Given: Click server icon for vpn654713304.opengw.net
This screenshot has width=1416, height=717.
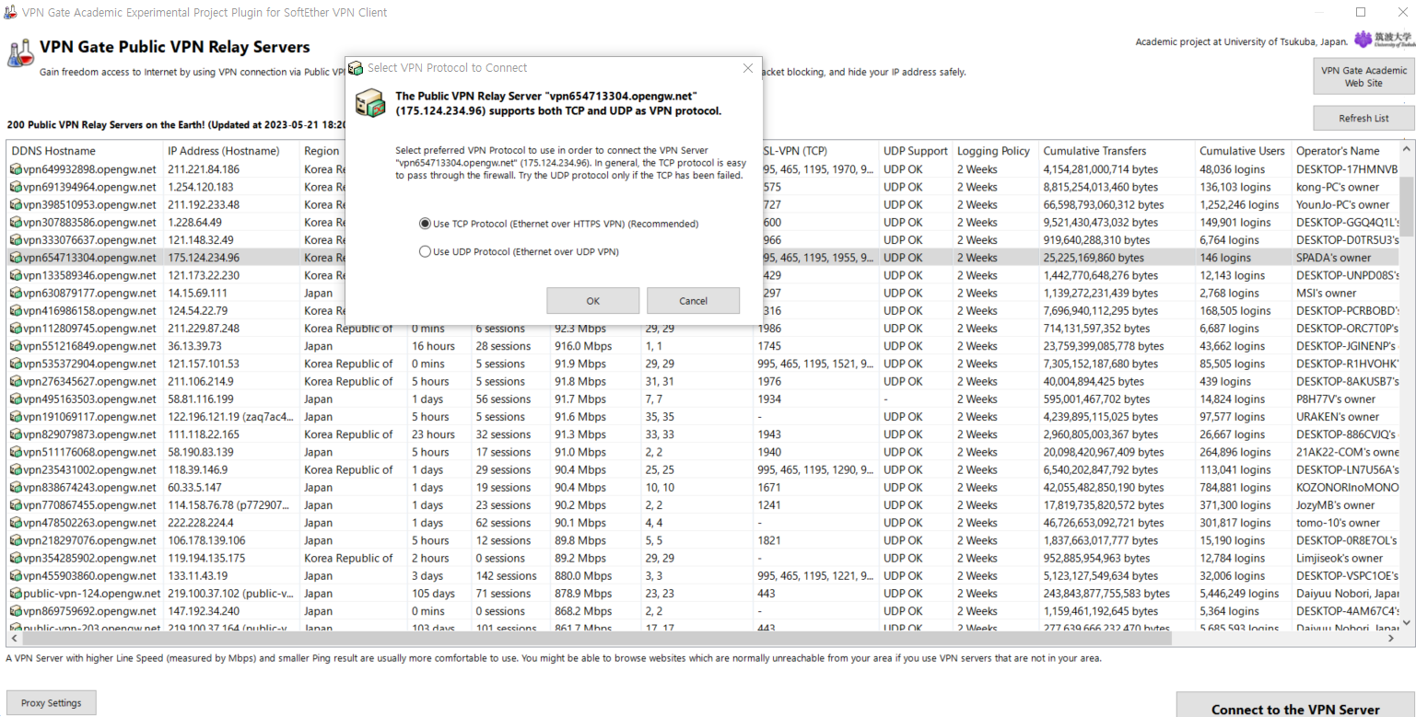Looking at the screenshot, I should (16, 258).
